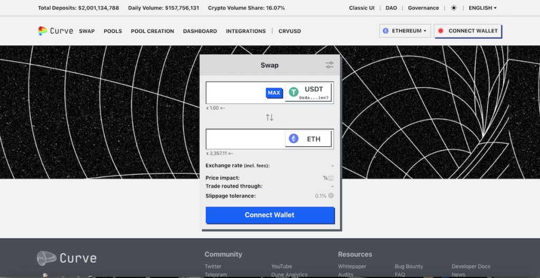Click the blue Connect Wallet button in swap card
Image resolution: width=540 pixels, height=278 pixels.
(x=269, y=215)
